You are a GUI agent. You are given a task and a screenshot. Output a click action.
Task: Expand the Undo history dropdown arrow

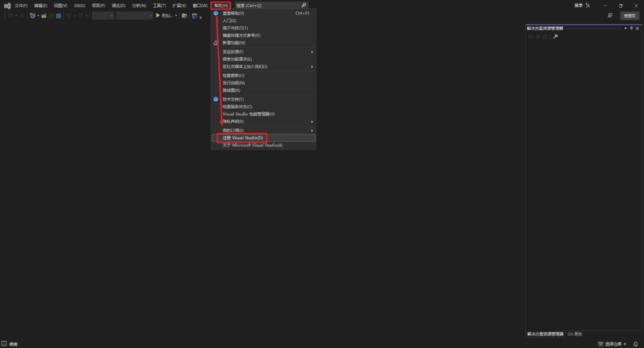coord(75,15)
